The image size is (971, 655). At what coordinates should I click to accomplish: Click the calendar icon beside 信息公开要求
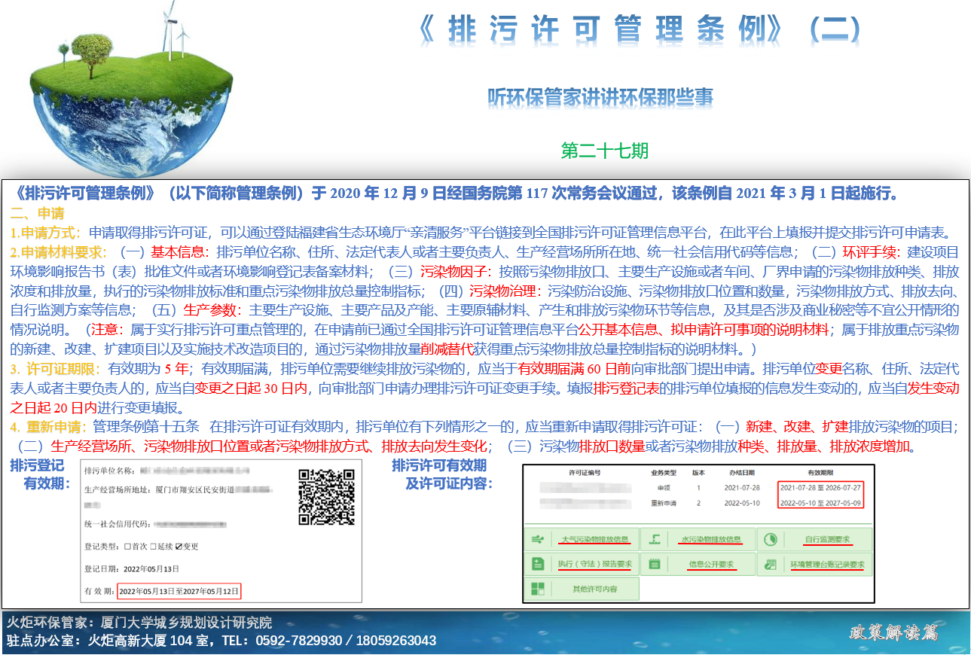point(655,564)
